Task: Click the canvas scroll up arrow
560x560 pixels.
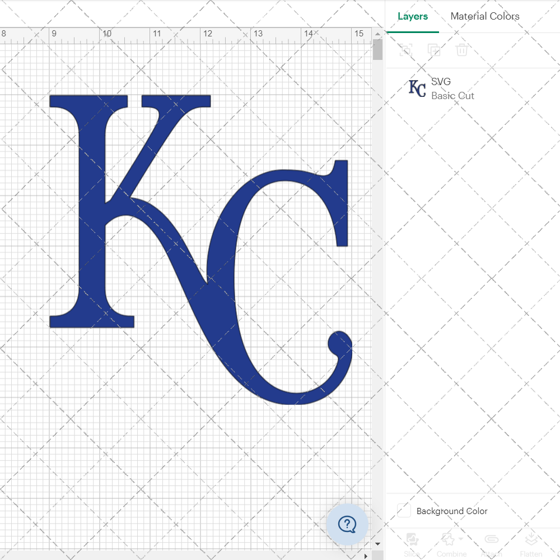Action: 377,34
